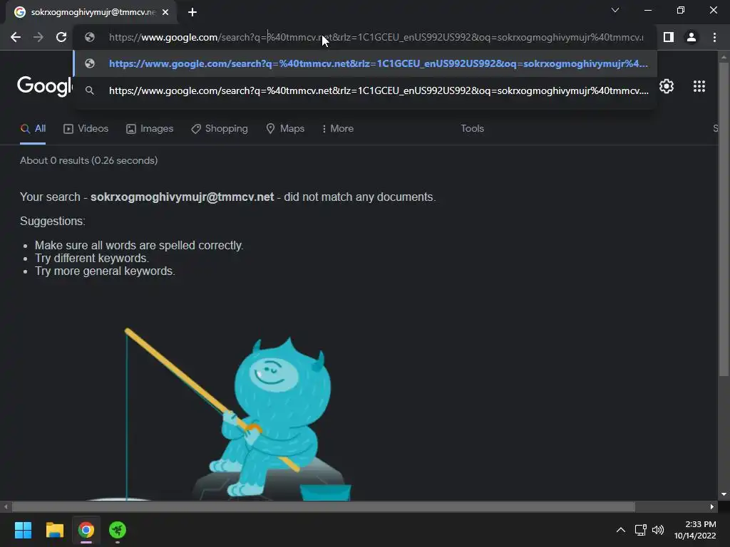Open the network status tray icon
The width and height of the screenshot is (730, 547).
pyautogui.click(x=641, y=530)
